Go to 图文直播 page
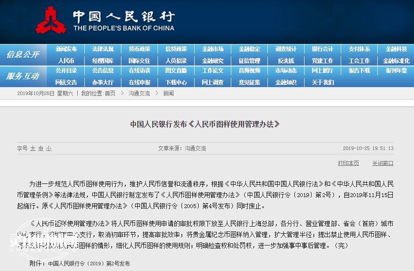414x271 pixels. [x=176, y=70]
